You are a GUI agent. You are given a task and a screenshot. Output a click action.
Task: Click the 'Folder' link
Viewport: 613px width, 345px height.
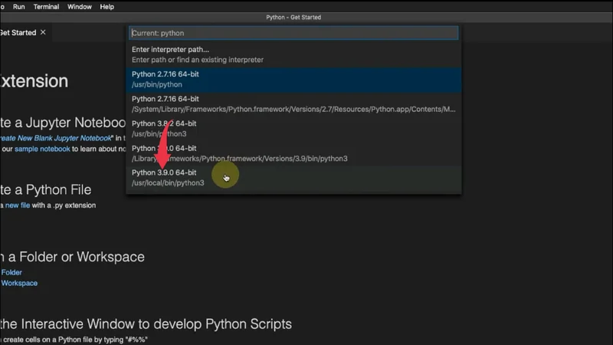(x=11, y=272)
